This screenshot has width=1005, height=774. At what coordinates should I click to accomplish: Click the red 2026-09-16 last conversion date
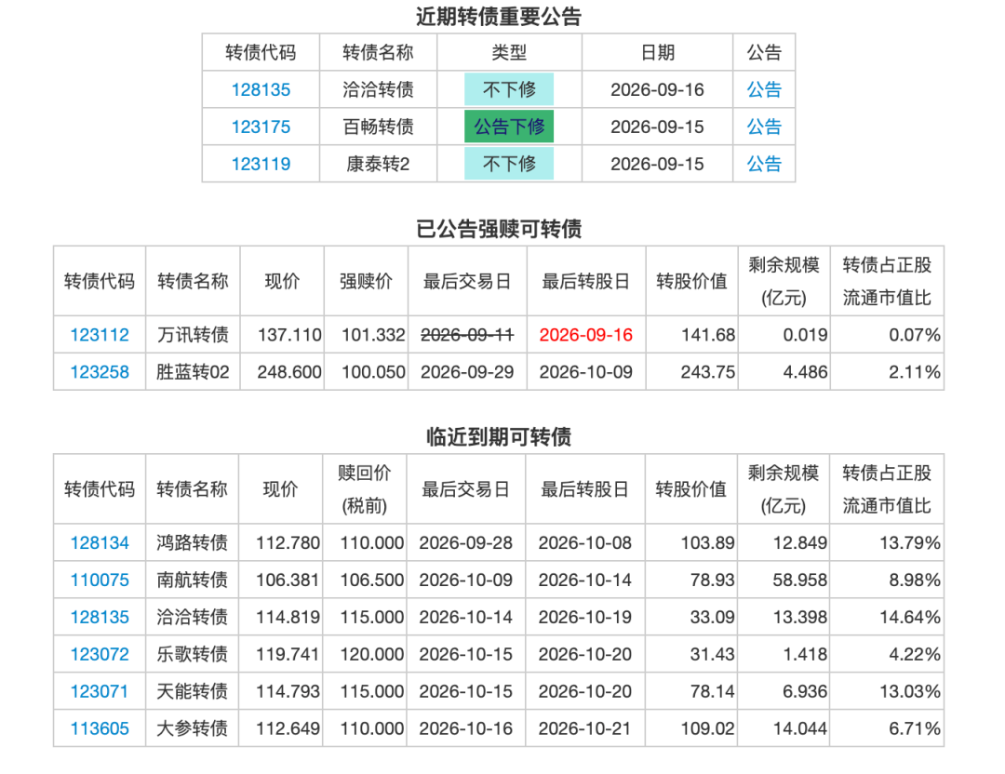[x=586, y=335]
